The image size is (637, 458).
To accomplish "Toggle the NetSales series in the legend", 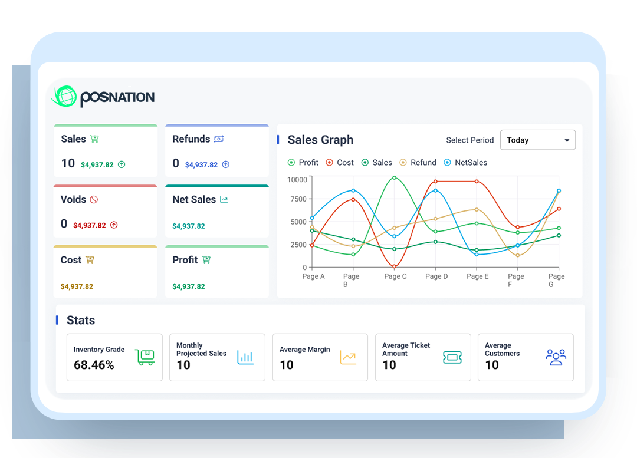I will [x=465, y=163].
